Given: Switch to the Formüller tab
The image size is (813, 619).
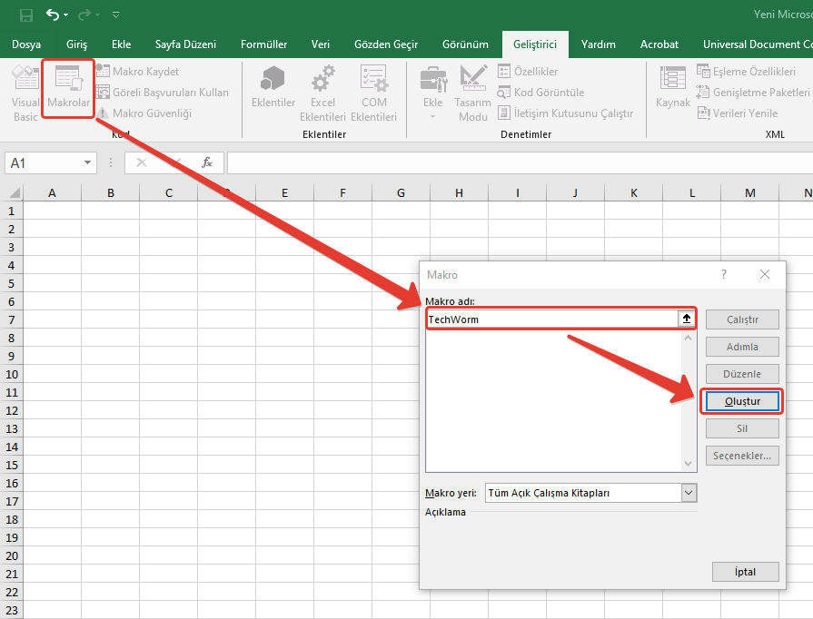Looking at the screenshot, I should [263, 44].
